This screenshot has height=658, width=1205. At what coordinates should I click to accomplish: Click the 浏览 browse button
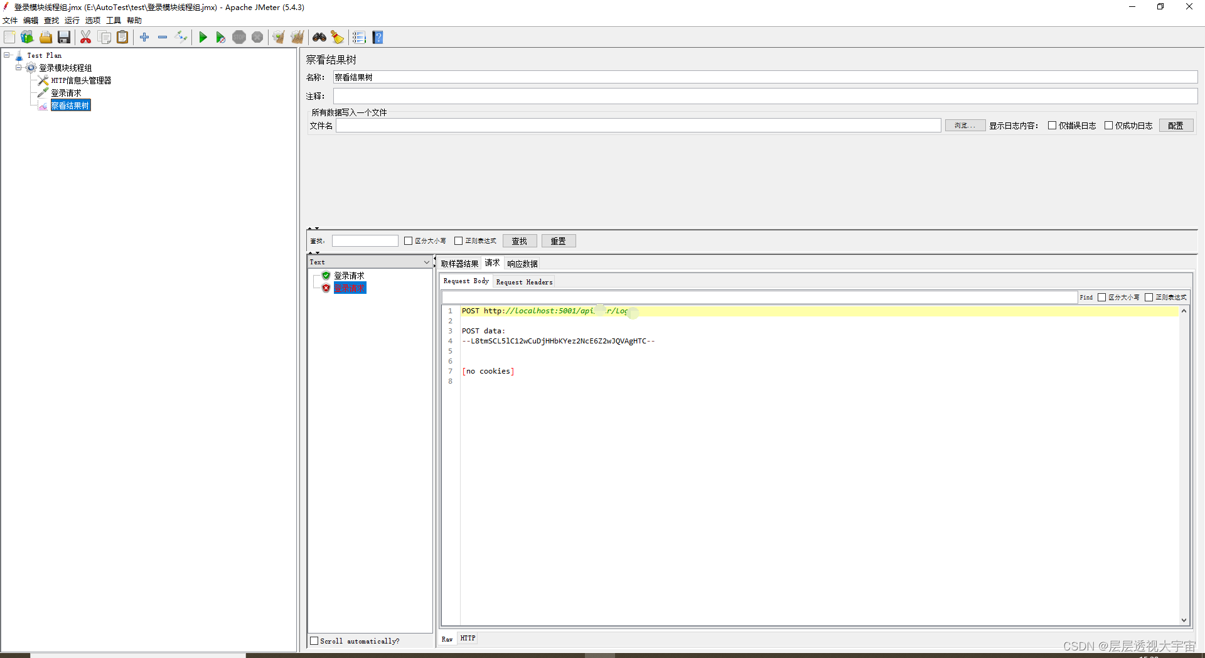[x=965, y=126]
